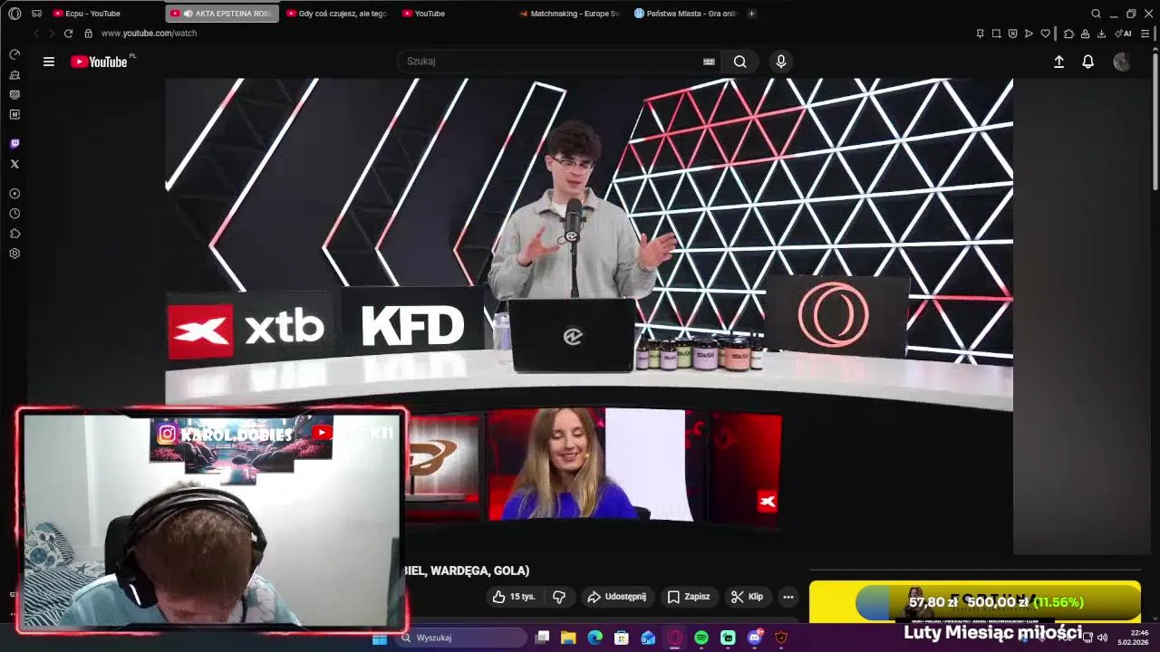1160x652 pixels.
Task: Open on-screen keyboard in search box
Action: (x=709, y=62)
